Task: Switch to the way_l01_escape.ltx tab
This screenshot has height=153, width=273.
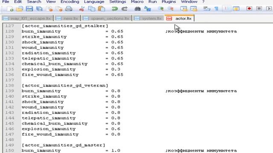Action: click(x=27, y=18)
